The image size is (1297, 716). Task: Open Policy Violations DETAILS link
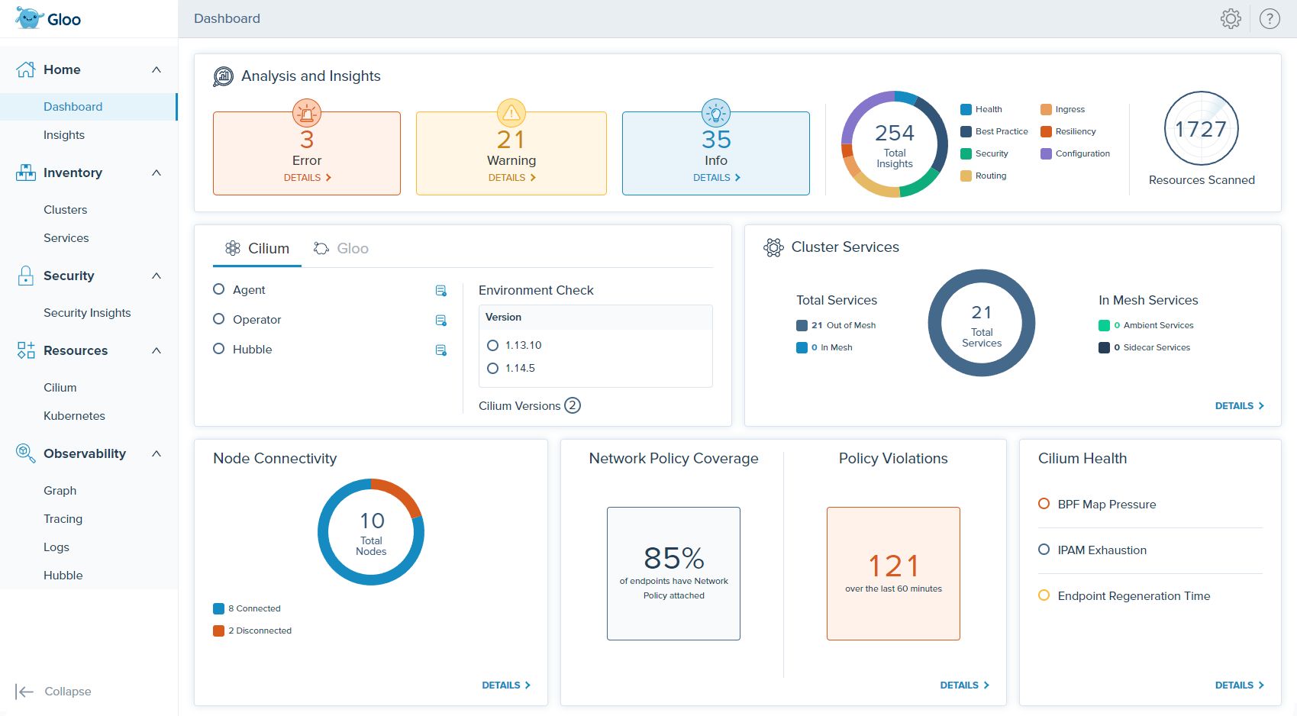[x=965, y=685]
